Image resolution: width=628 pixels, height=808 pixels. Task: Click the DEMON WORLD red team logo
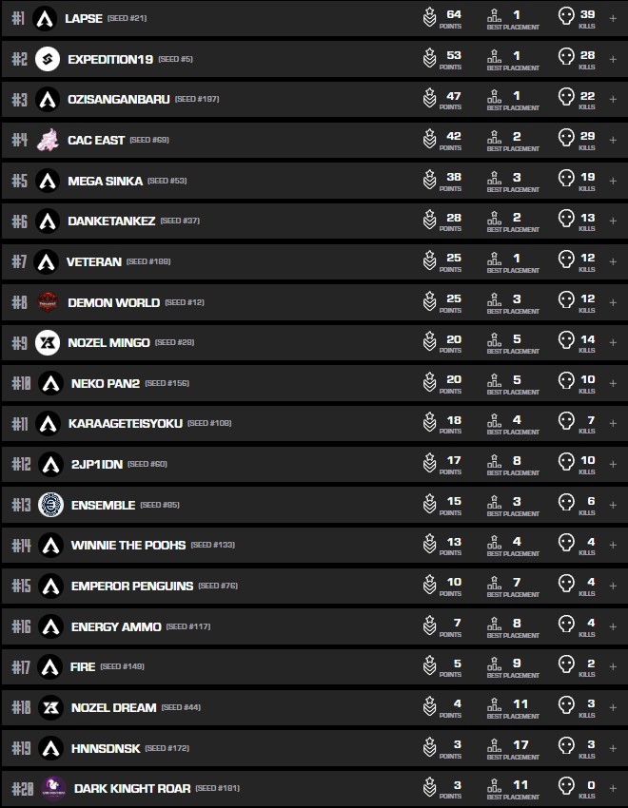pyautogui.click(x=48, y=302)
